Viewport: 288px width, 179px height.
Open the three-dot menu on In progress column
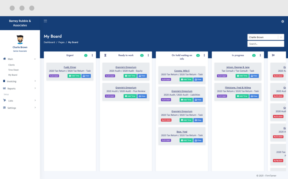260,55
